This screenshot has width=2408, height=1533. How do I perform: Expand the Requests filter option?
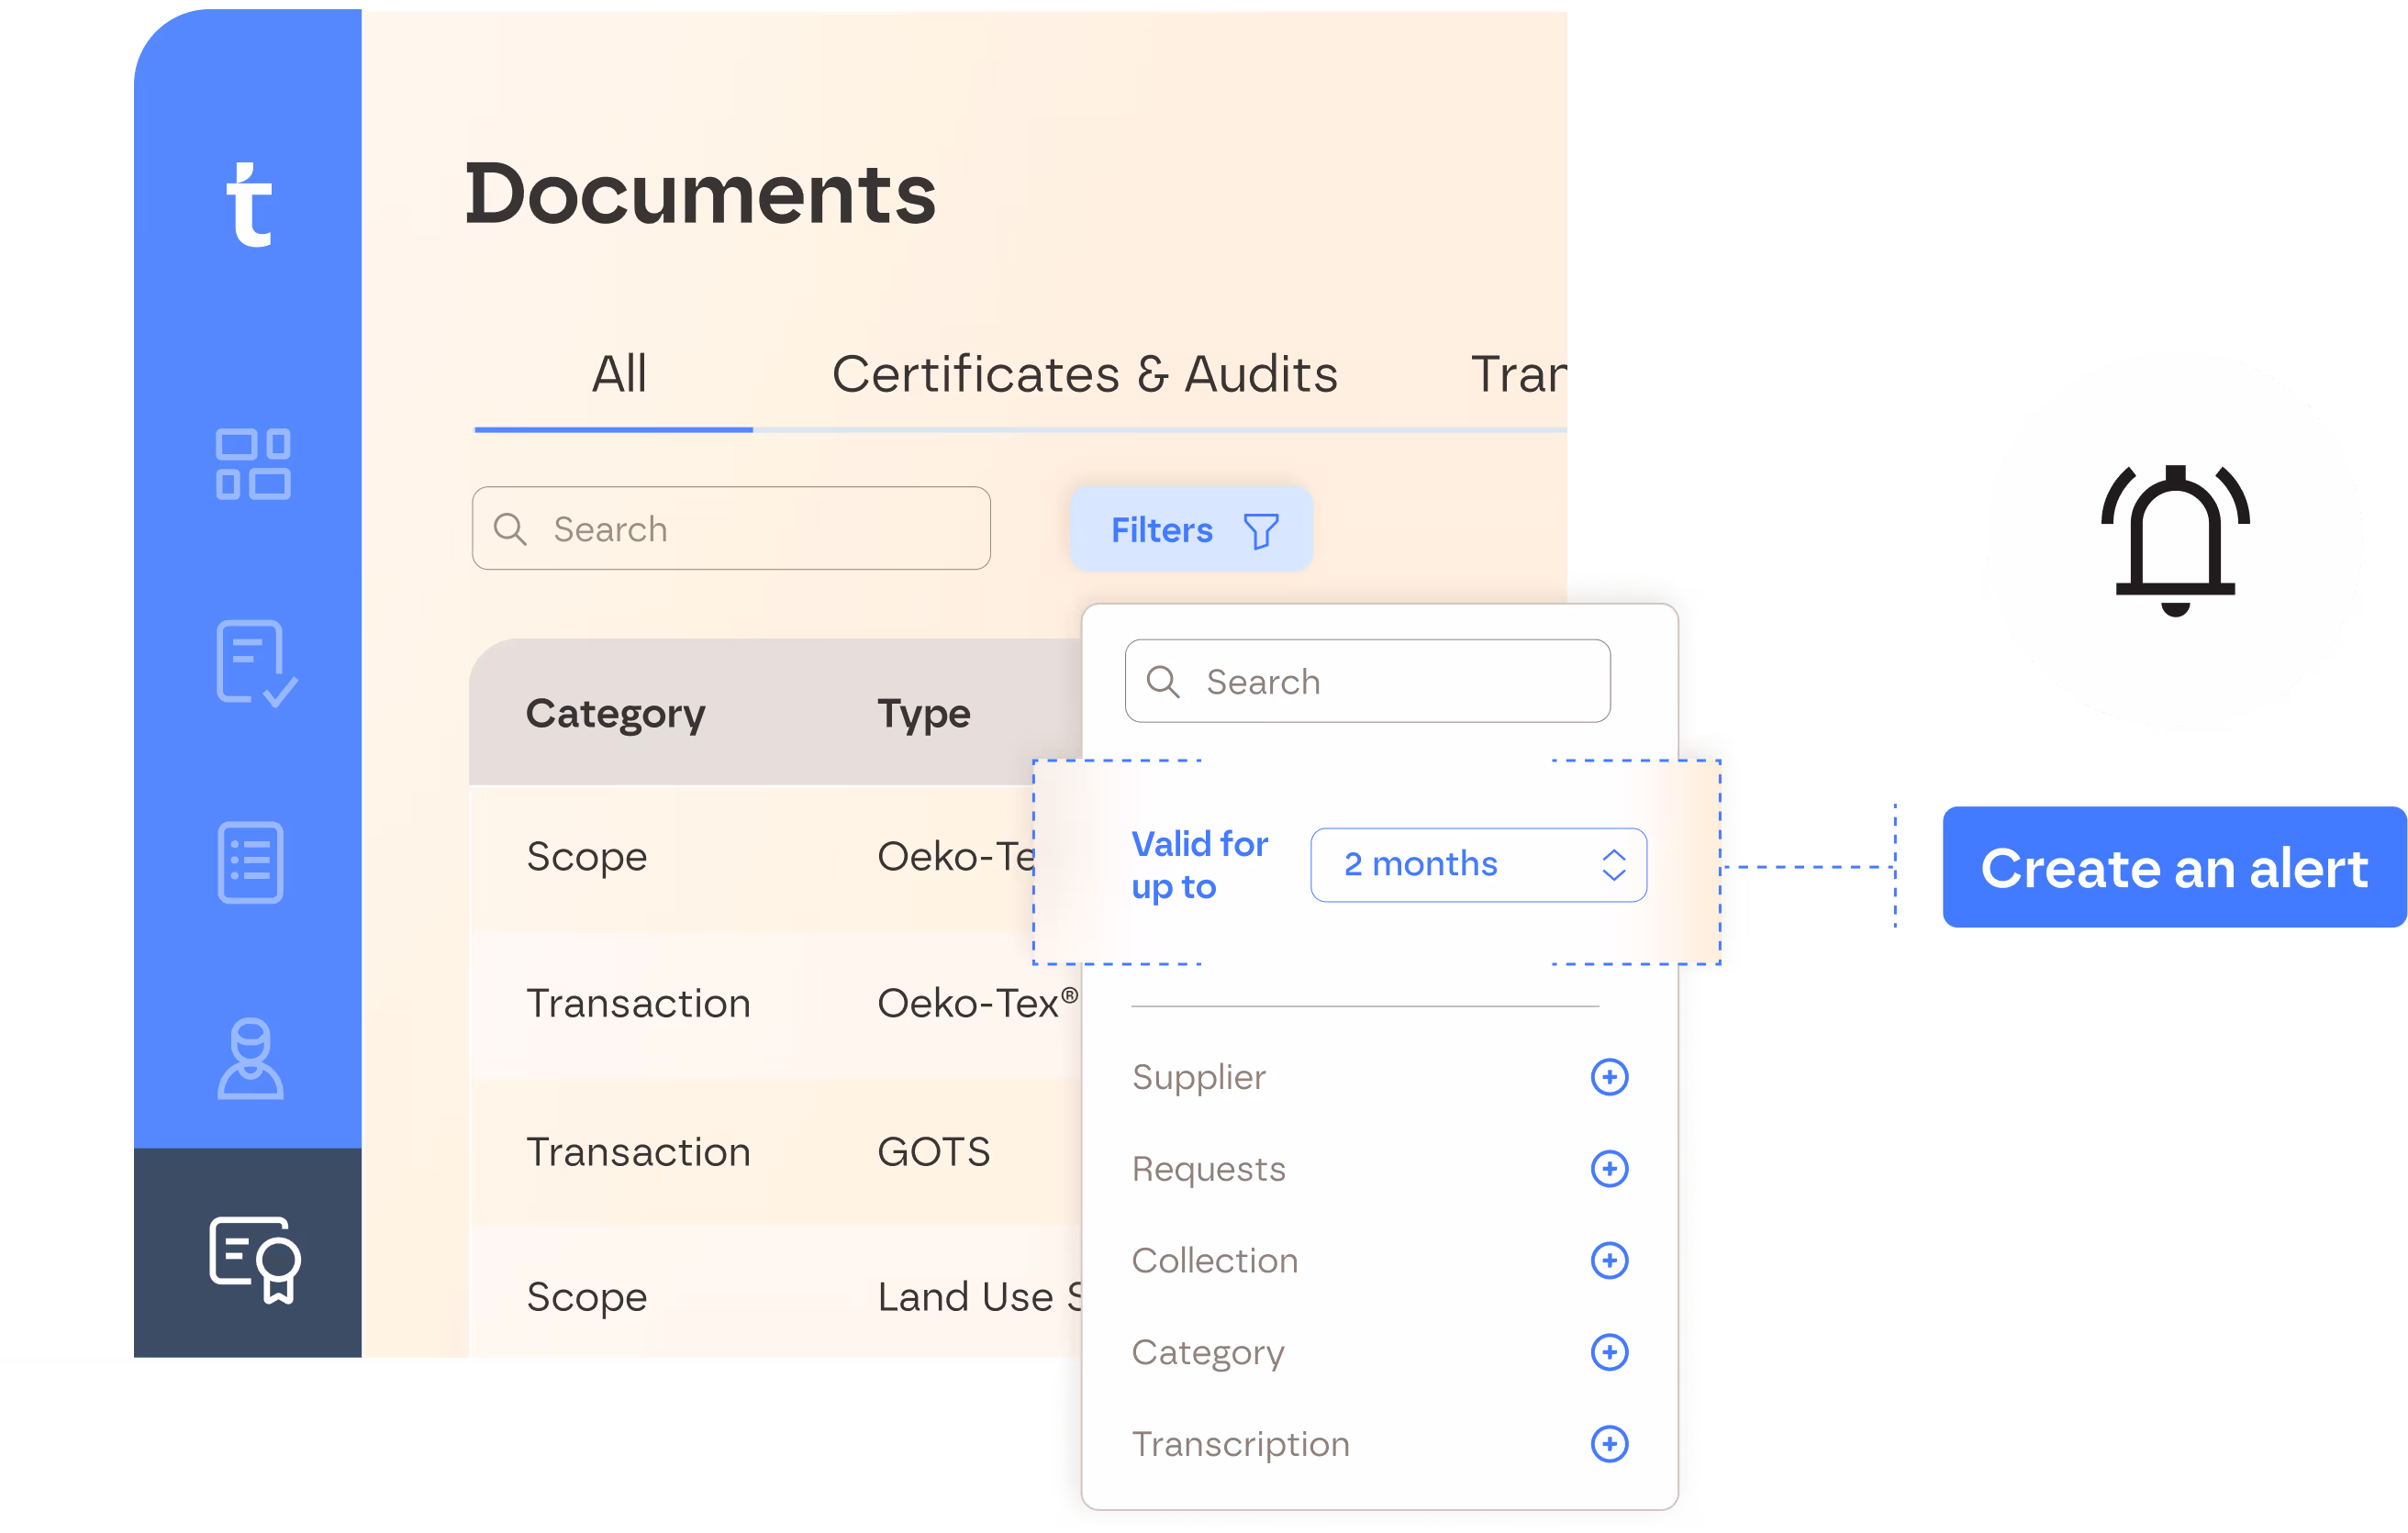coord(1608,1168)
